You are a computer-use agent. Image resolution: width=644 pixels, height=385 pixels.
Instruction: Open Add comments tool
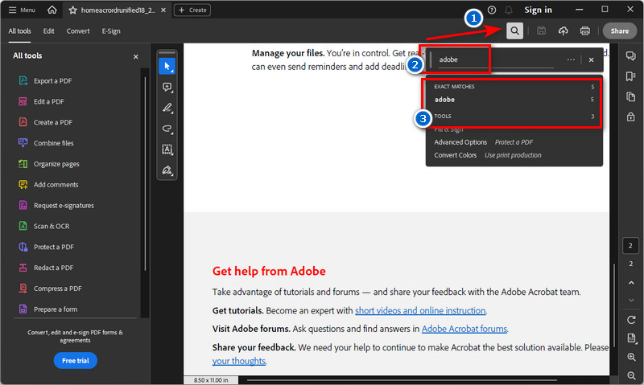(x=48, y=185)
